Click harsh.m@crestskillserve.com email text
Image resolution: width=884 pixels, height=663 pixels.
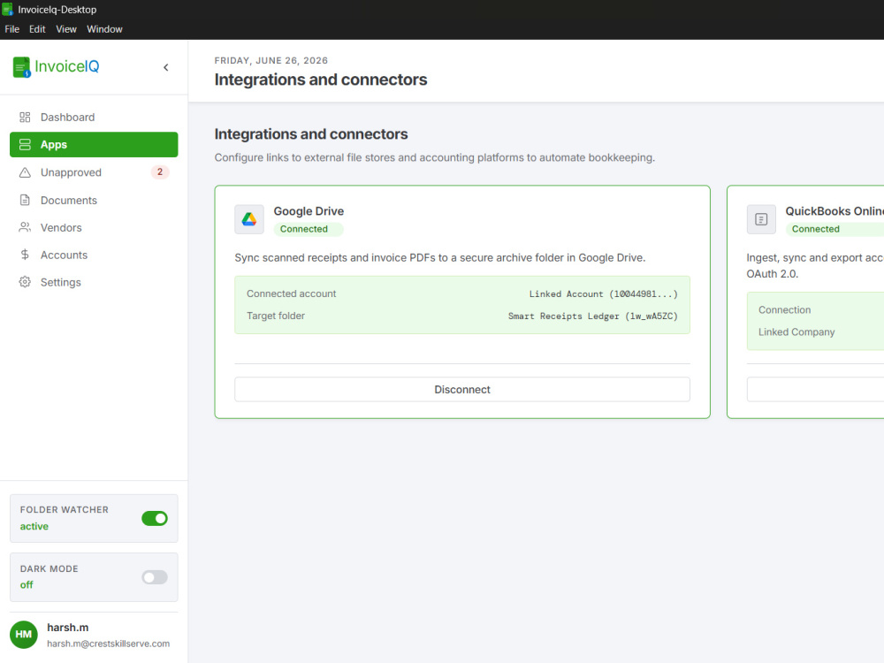point(108,644)
